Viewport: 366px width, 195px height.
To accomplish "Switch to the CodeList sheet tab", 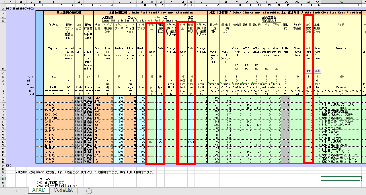I will (x=63, y=190).
